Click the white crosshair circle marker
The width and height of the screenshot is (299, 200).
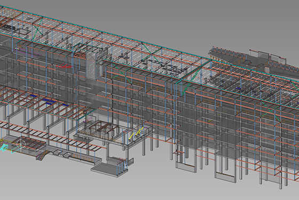point(21,144)
